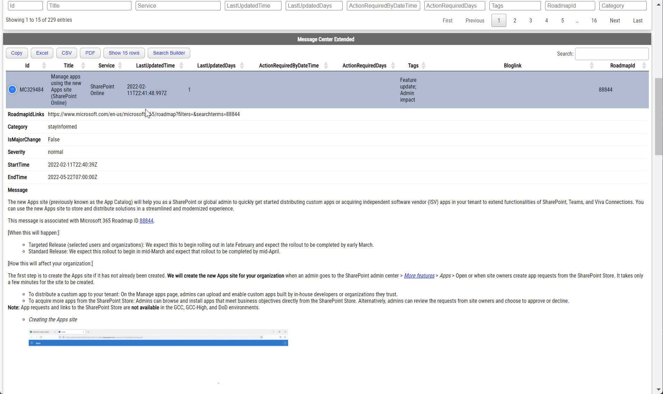The width and height of the screenshot is (663, 394).
Task: Navigate to the Next page
Action: coord(615,20)
